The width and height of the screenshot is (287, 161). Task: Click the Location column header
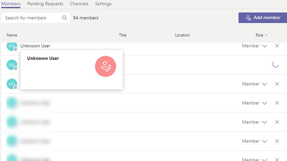182,35
